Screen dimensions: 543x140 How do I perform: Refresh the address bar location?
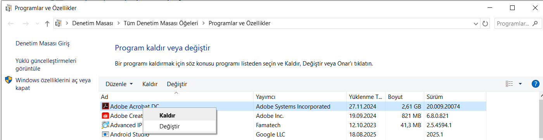pyautogui.click(x=485, y=24)
